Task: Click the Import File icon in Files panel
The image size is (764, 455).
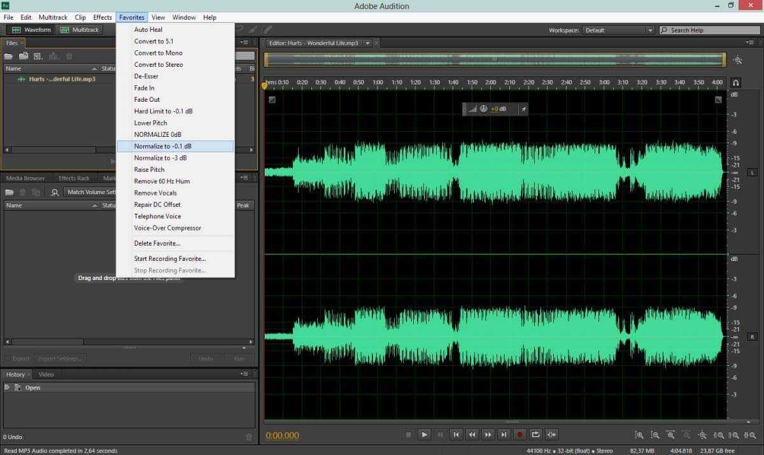Action: point(24,56)
